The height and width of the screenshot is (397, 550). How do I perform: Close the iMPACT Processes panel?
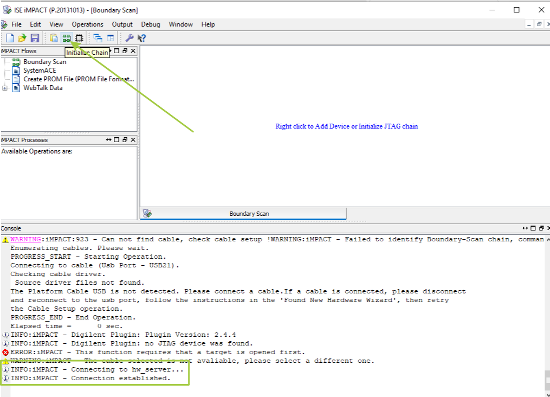click(133, 140)
